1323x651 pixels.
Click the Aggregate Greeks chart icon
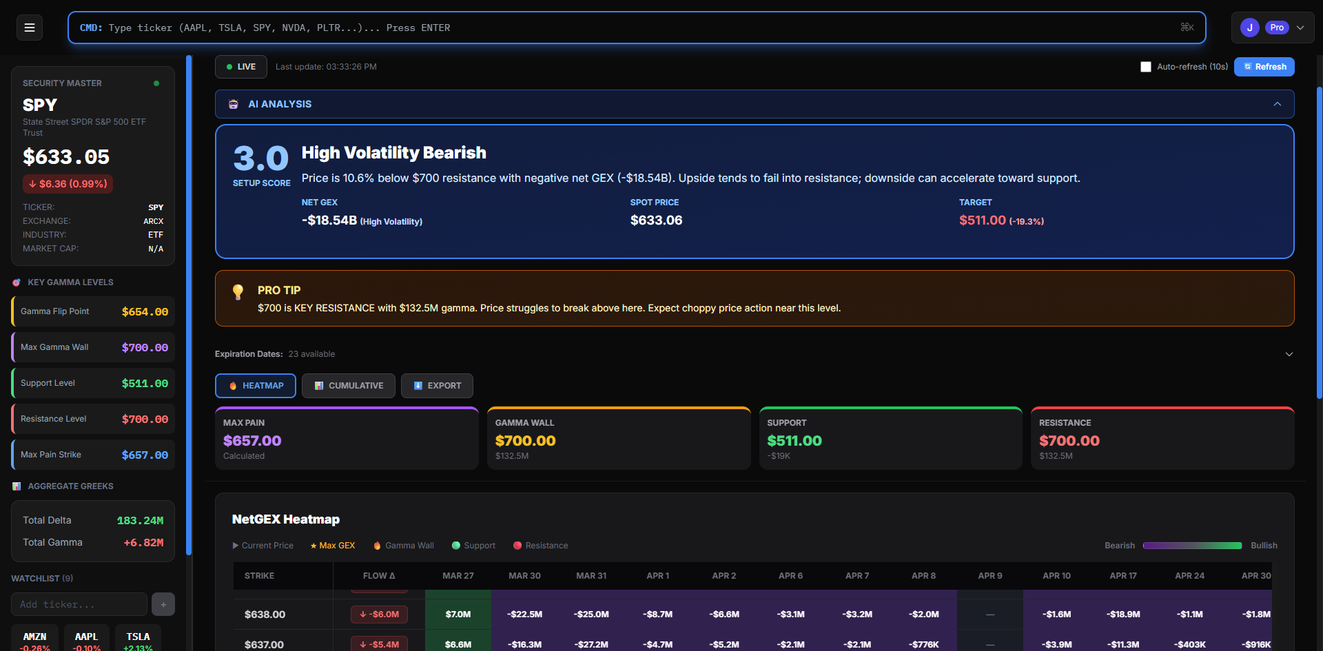click(17, 486)
